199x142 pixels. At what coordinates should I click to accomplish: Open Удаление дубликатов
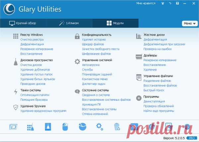pyautogui.click(x=35, y=70)
